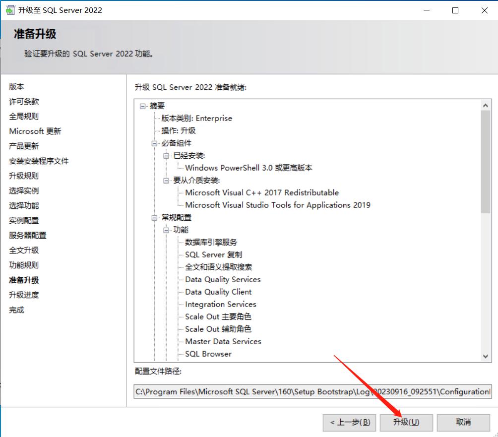Select 实例配置 step in sidebar
The height and width of the screenshot is (437, 498).
point(24,220)
